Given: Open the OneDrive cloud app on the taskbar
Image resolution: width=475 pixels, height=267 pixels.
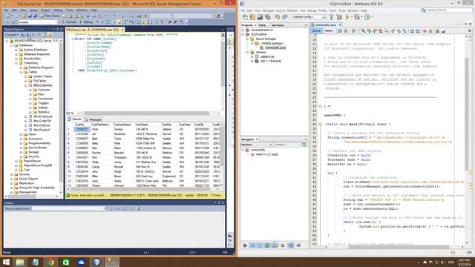Looking at the screenshot, I should 81,262.
